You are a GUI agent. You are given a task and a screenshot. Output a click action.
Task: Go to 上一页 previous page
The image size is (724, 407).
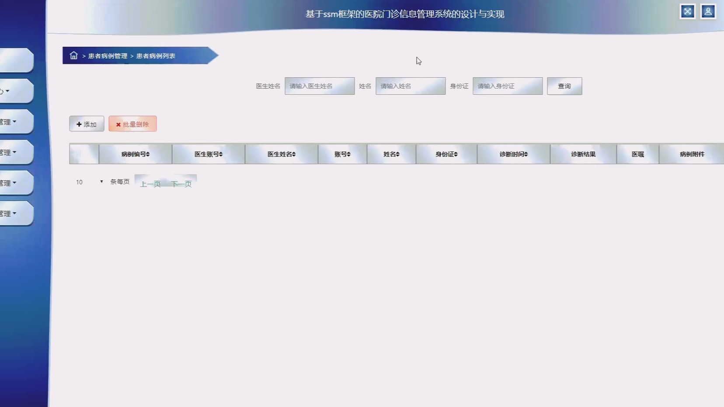pos(150,184)
